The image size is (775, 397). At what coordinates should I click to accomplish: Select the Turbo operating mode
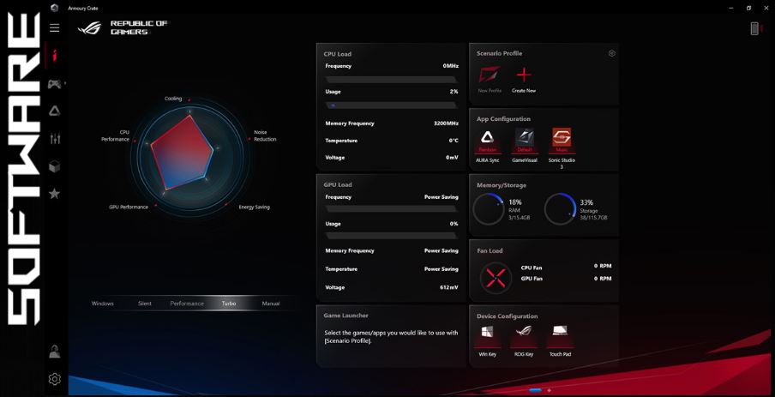coord(229,304)
